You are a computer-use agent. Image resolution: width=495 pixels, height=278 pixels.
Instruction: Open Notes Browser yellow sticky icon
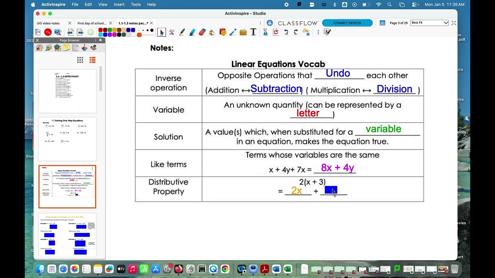67,48
